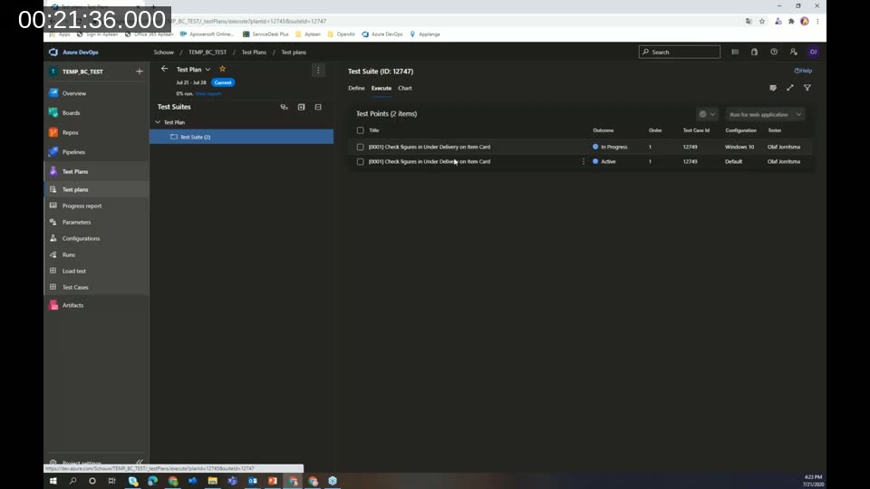870x489 pixels.
Task: Open the In Progress test point title
Action: pyautogui.click(x=430, y=147)
